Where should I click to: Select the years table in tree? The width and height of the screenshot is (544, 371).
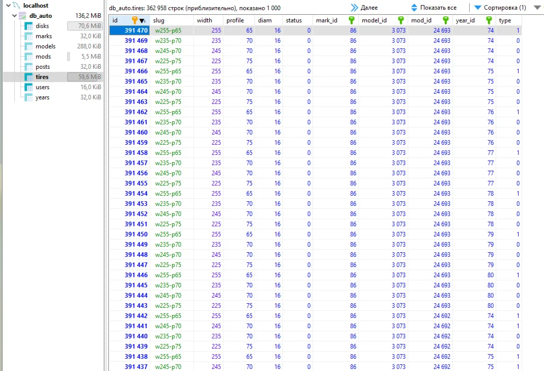42,97
